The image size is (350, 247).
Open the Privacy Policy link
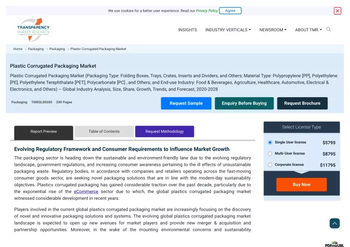click(207, 11)
